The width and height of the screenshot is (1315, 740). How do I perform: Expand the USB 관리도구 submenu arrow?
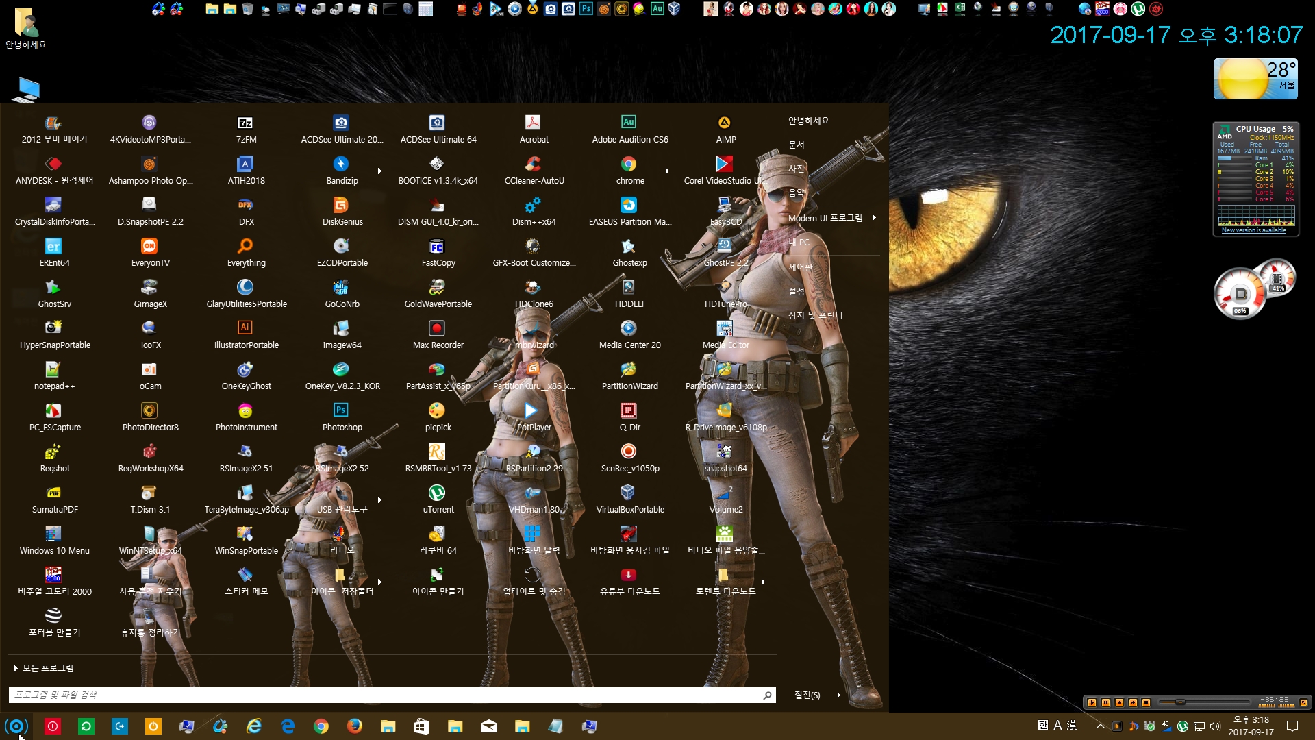379,500
